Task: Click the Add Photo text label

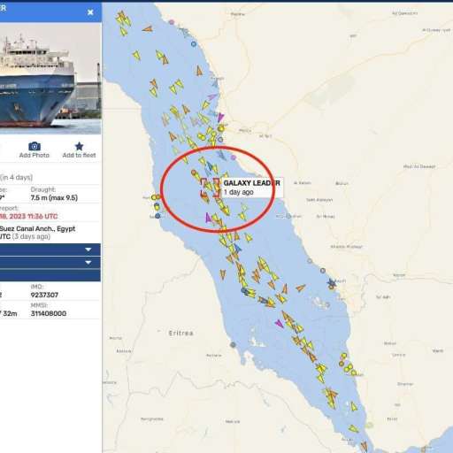Action: 35,155
